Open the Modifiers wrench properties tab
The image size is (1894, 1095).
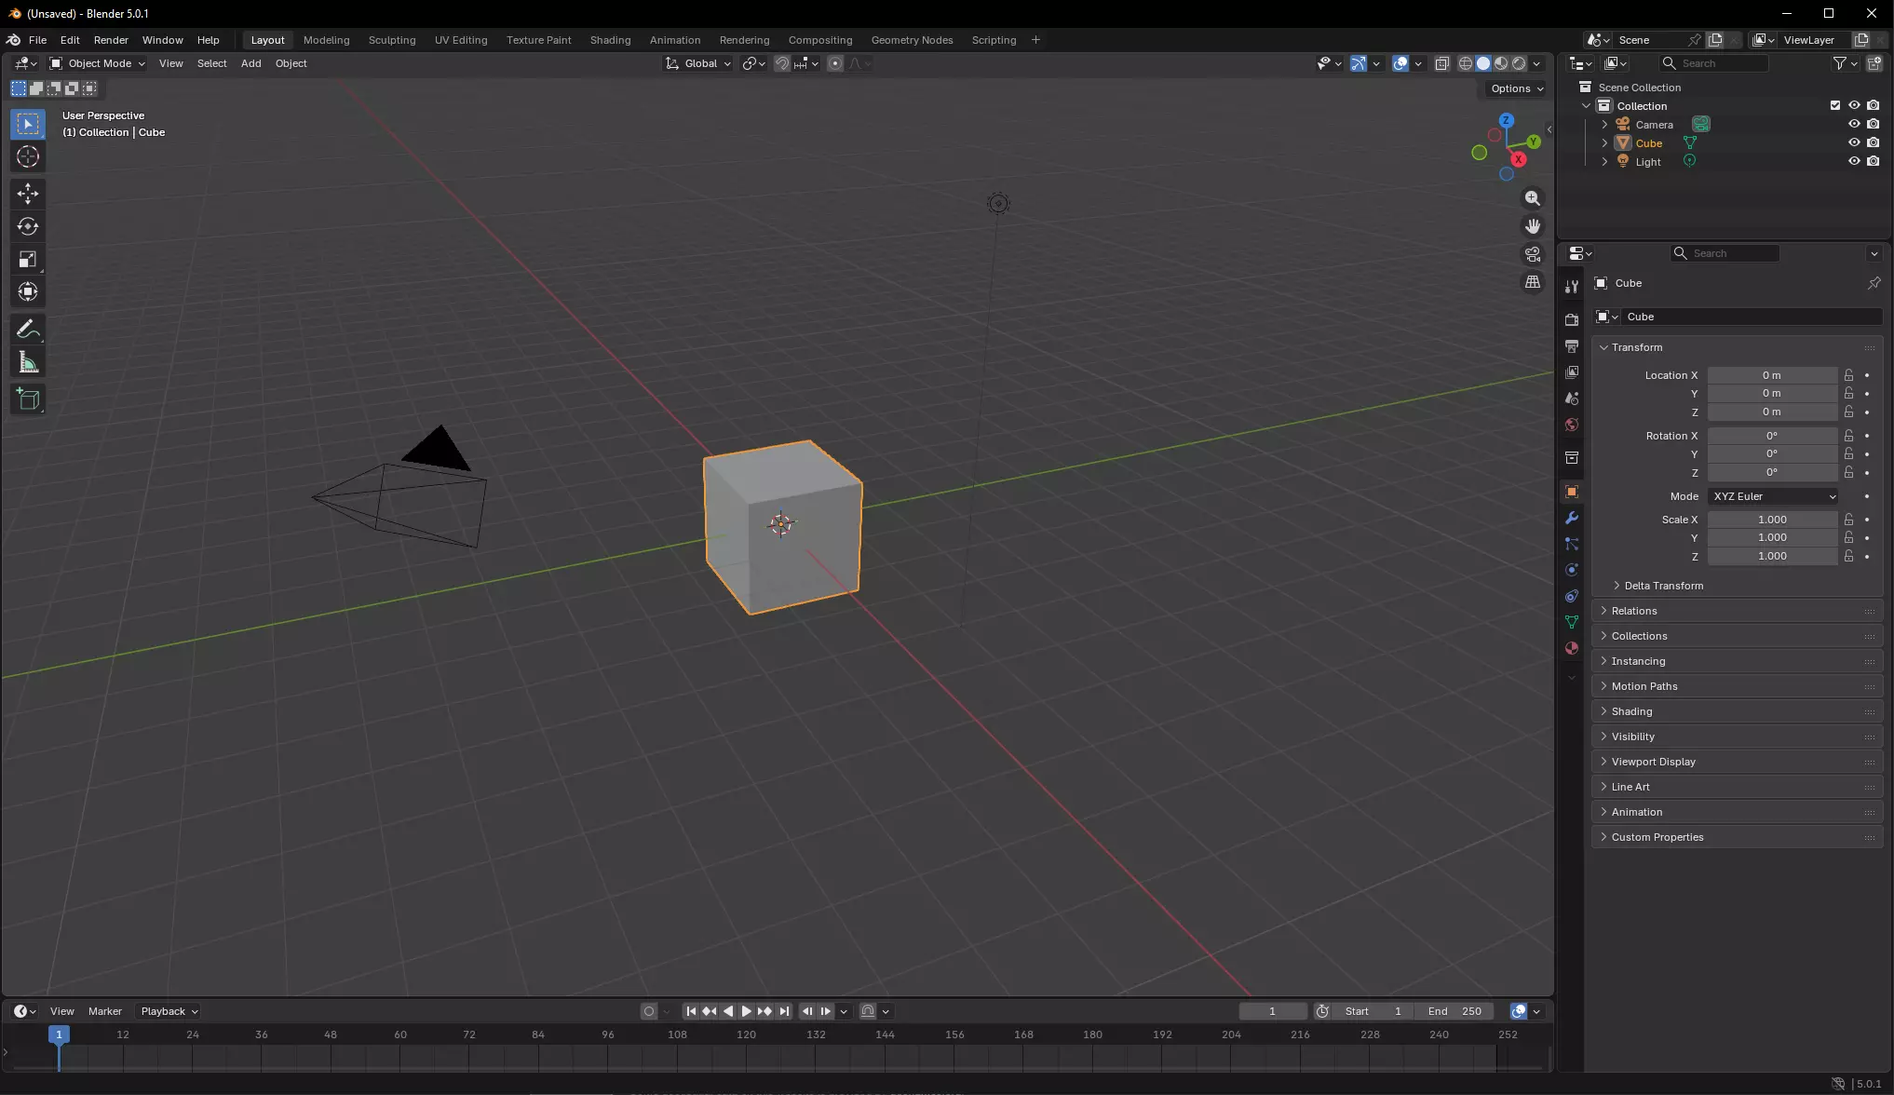[1572, 518]
